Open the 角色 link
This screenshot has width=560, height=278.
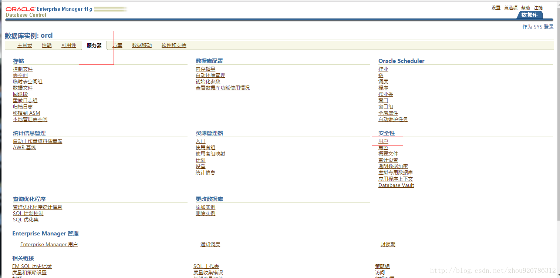click(383, 148)
